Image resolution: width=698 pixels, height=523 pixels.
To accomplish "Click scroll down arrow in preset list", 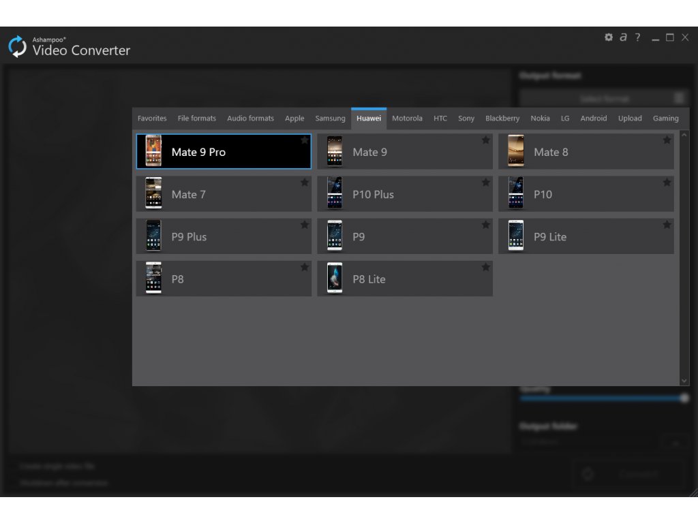I will (684, 381).
